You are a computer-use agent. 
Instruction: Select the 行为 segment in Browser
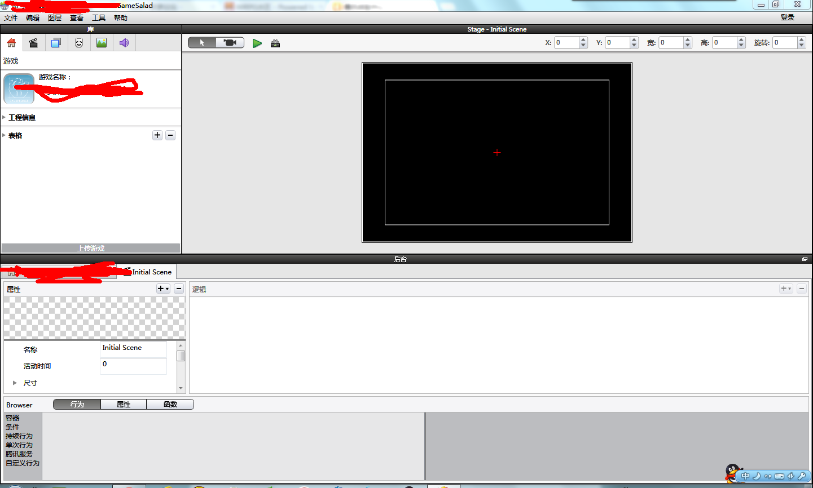(77, 405)
